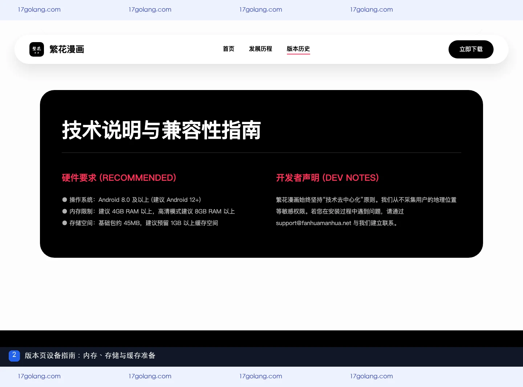Click the line starting 等敏感权限

coord(340,211)
